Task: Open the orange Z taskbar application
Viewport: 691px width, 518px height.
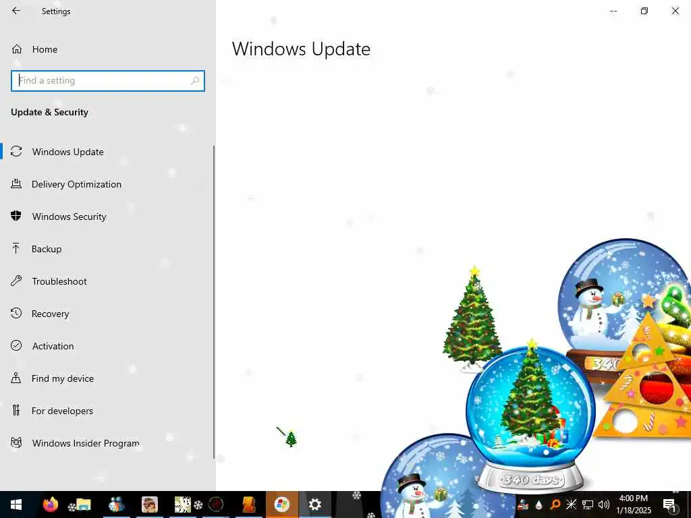Action: point(249,505)
